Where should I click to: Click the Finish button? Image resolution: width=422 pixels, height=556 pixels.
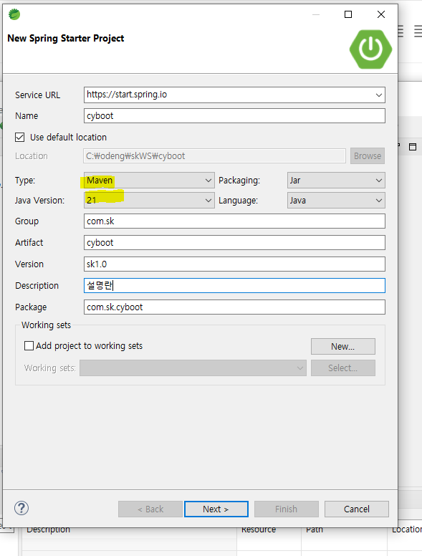point(286,509)
